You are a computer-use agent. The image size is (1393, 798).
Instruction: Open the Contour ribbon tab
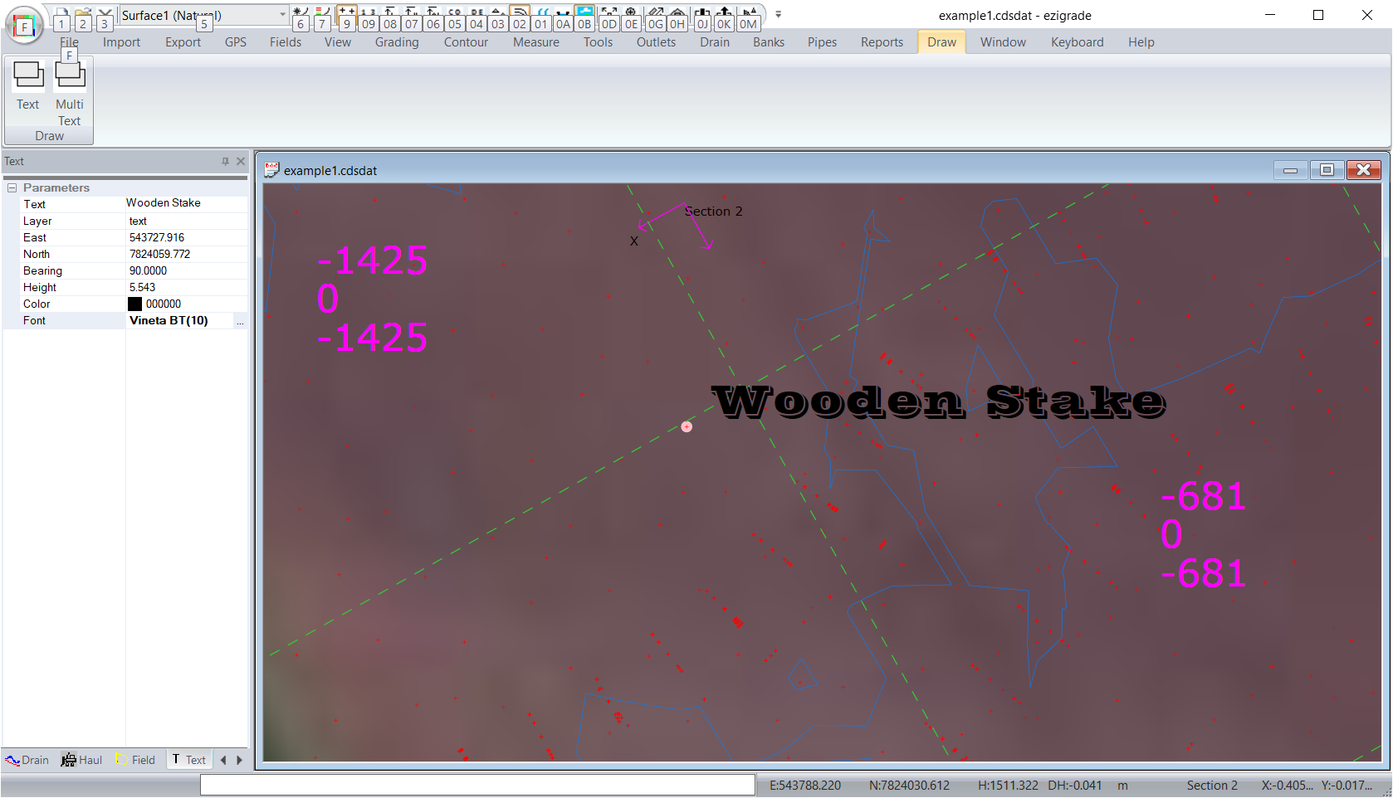pos(466,42)
